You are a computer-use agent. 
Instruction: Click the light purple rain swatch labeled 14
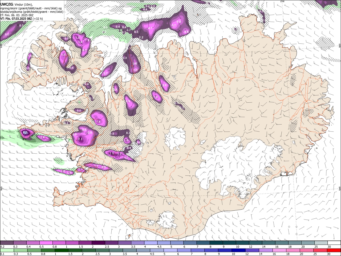pos(266,250)
